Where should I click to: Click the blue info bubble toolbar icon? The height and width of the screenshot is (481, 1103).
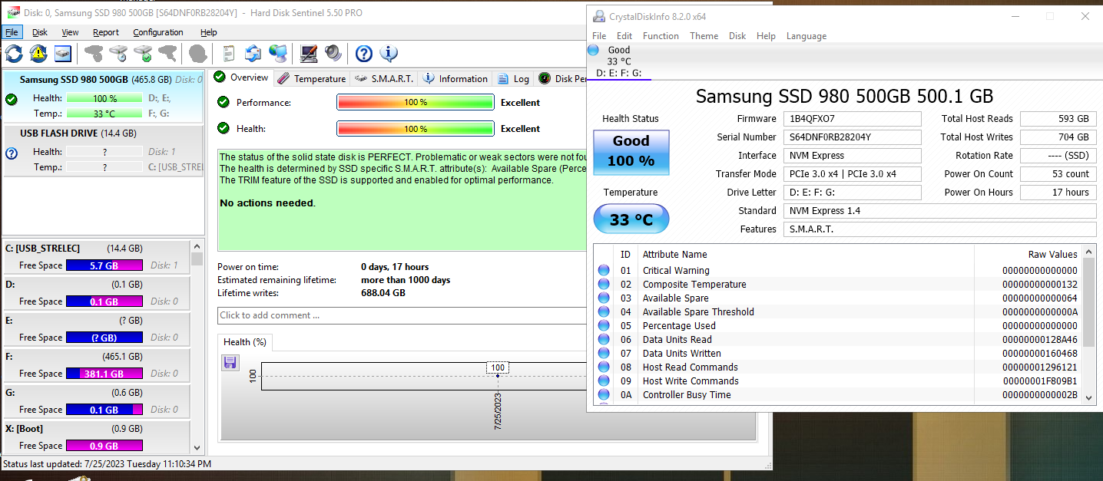coord(389,53)
